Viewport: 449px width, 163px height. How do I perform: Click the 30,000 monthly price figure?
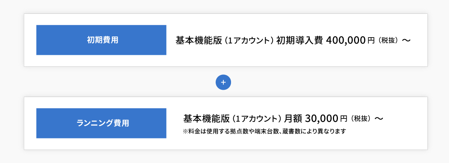(x=322, y=118)
